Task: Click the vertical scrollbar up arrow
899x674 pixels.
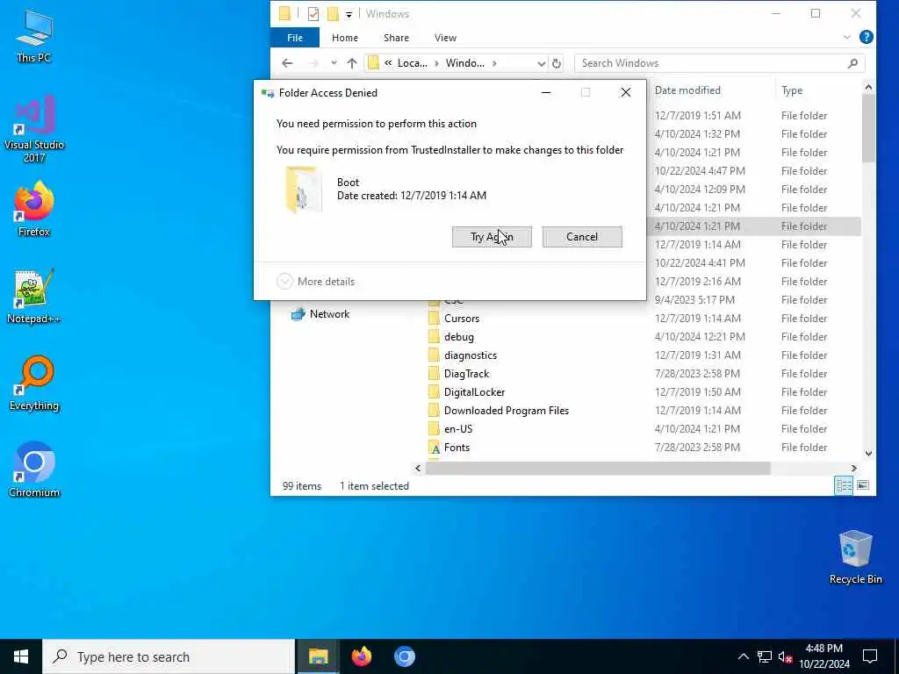Action: pyautogui.click(x=868, y=87)
